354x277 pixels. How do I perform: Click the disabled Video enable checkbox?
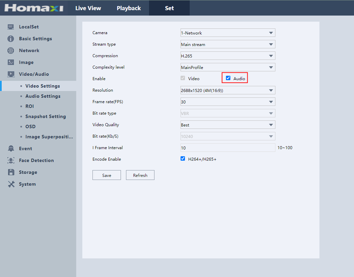pyautogui.click(x=183, y=78)
